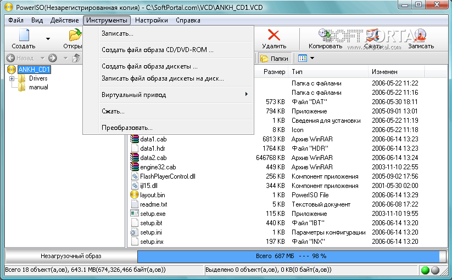Expand the Drivers folder tree node

click(x=12, y=79)
